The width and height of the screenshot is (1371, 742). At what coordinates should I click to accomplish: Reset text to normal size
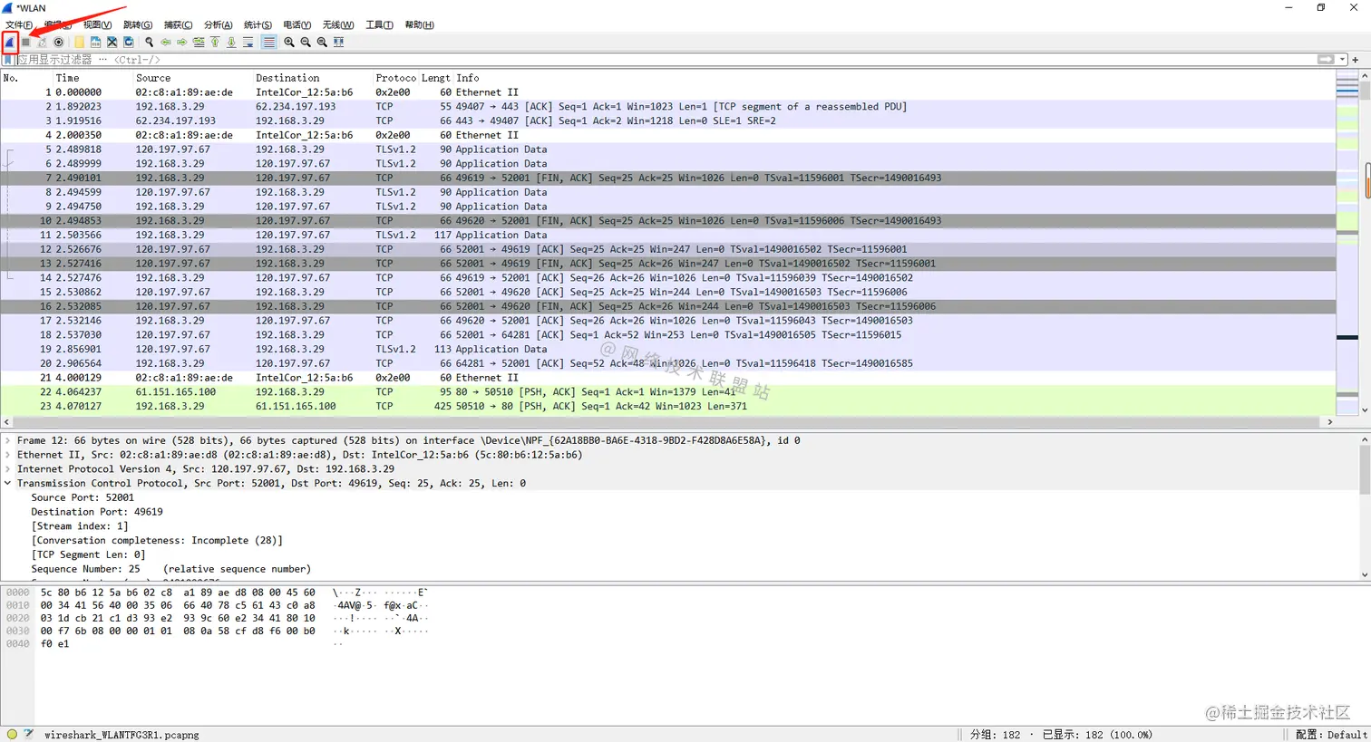coord(322,42)
